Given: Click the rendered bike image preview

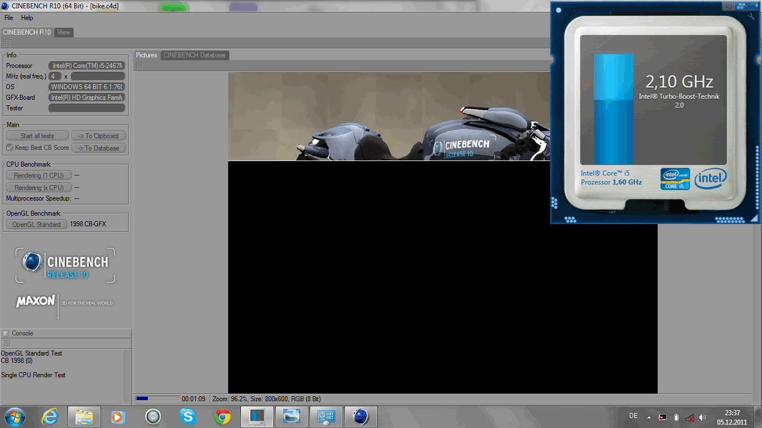Looking at the screenshot, I should tap(389, 116).
